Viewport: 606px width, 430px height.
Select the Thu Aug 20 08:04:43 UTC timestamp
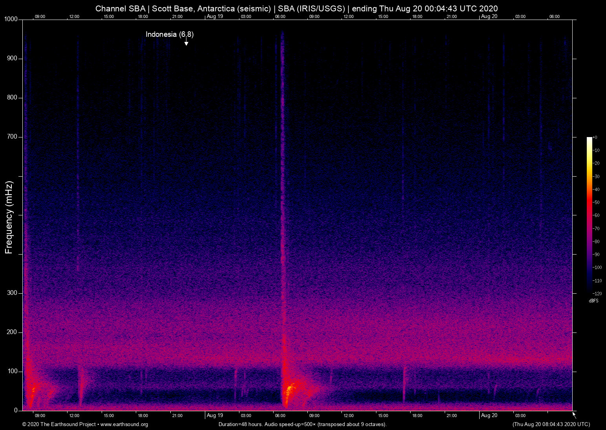551,425
